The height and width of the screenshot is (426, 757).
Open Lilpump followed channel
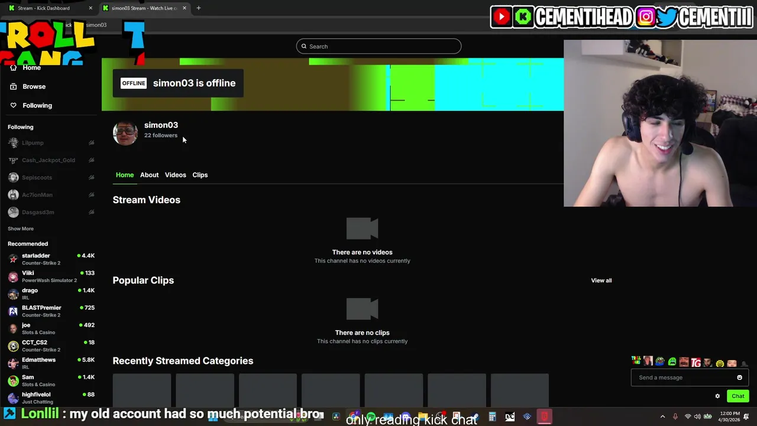pos(51,143)
